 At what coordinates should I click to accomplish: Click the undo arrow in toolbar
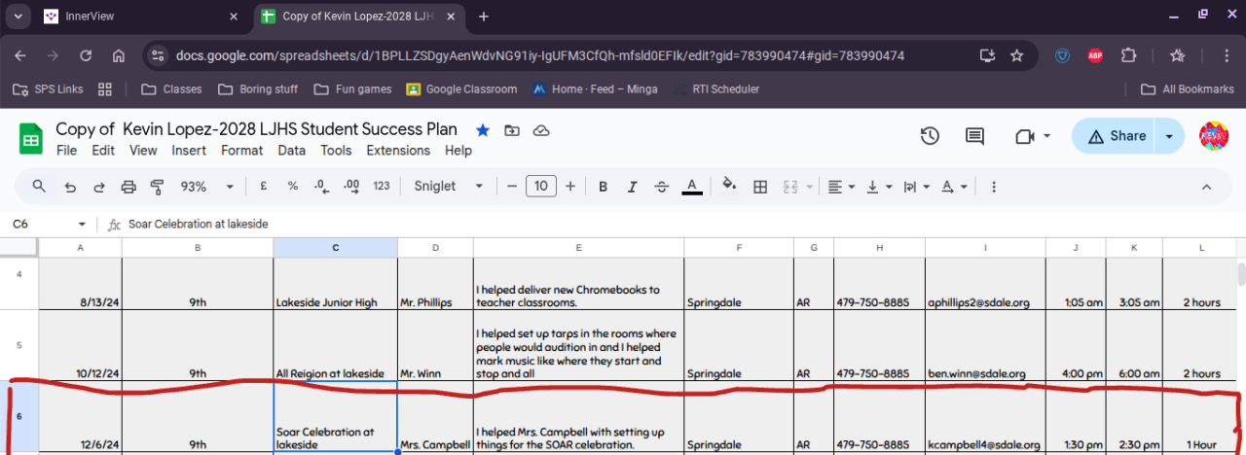coord(69,187)
